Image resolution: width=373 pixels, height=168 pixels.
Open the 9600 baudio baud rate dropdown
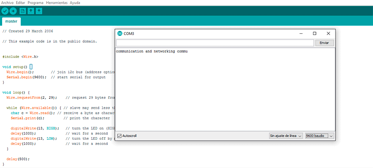tap(320, 136)
